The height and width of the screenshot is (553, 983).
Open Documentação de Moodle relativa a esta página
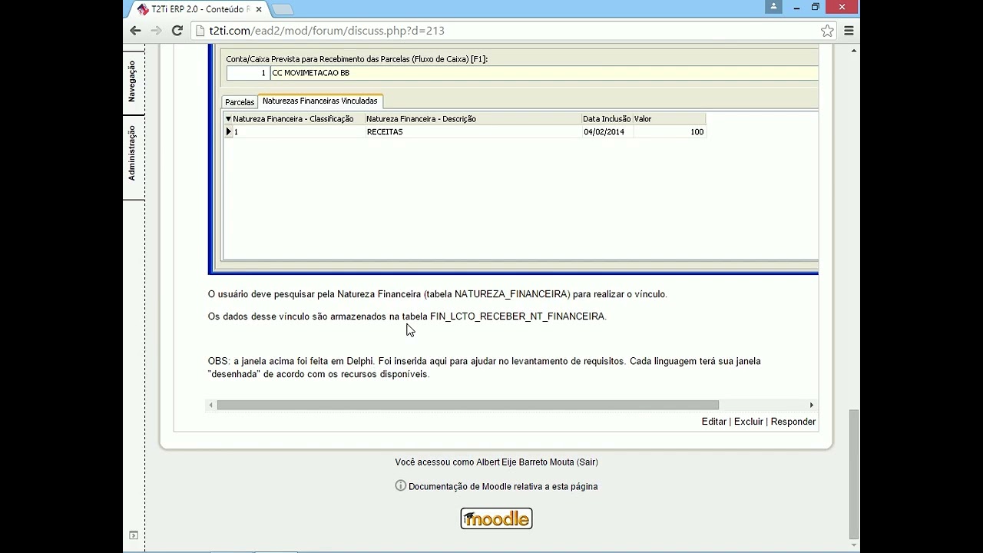tap(503, 486)
